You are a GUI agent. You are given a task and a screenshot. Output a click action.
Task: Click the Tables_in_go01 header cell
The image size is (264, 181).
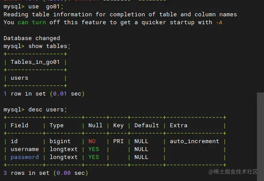click(35, 62)
